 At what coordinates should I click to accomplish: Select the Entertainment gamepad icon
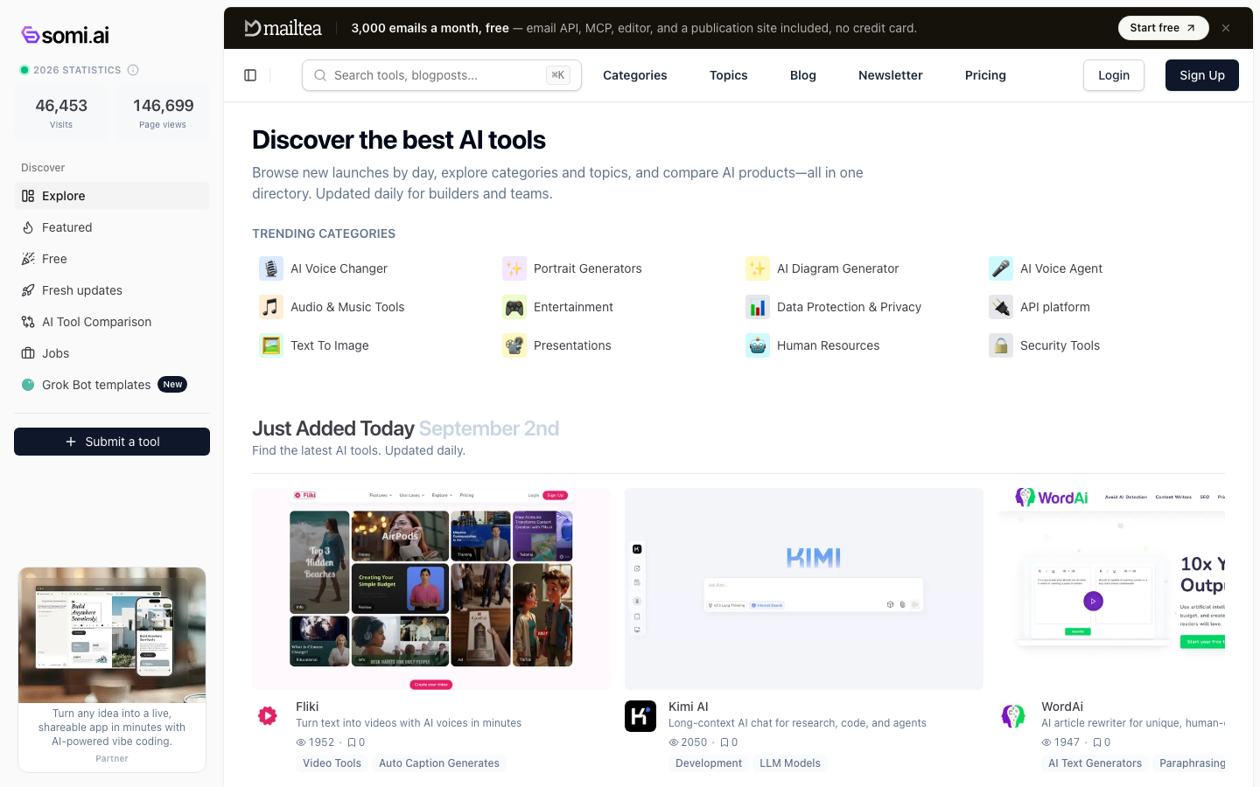coord(514,307)
